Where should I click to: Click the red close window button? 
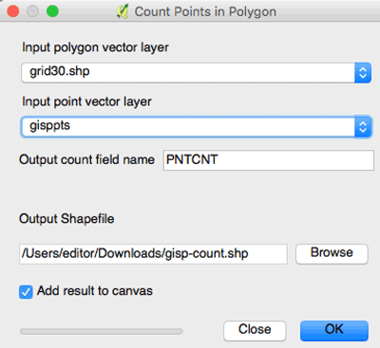pyautogui.click(x=13, y=11)
